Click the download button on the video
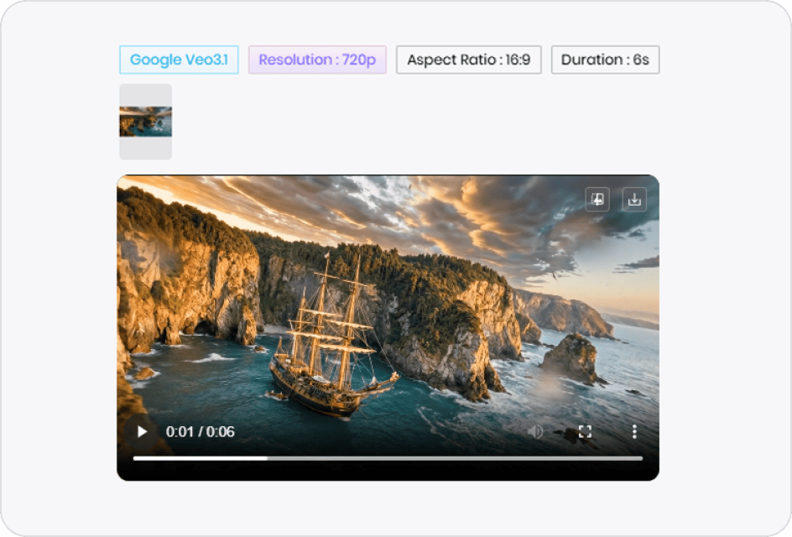Viewport: 792px width, 537px height. pos(634,199)
